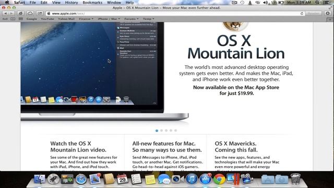Reload the page with the refresh icon
The height and width of the screenshot is (188, 334).
302,14
